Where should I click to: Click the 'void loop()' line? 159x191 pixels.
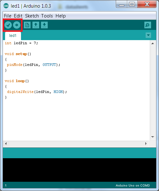(17, 81)
